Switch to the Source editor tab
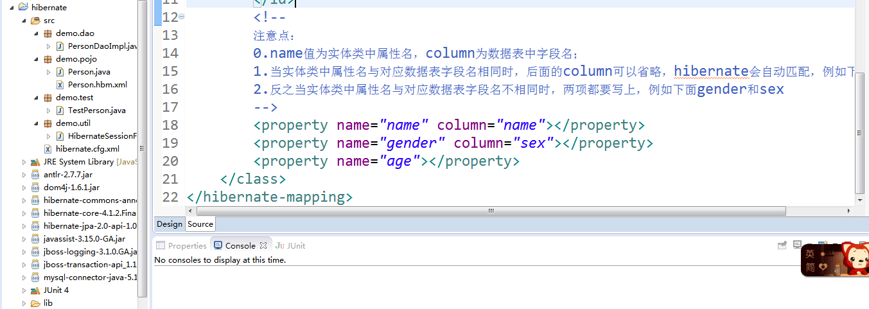Viewport: 869px width, 309px height. click(x=200, y=224)
